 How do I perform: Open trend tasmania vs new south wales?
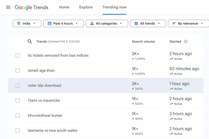tap(53, 131)
